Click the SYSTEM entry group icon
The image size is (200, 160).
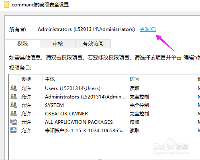[14, 105]
